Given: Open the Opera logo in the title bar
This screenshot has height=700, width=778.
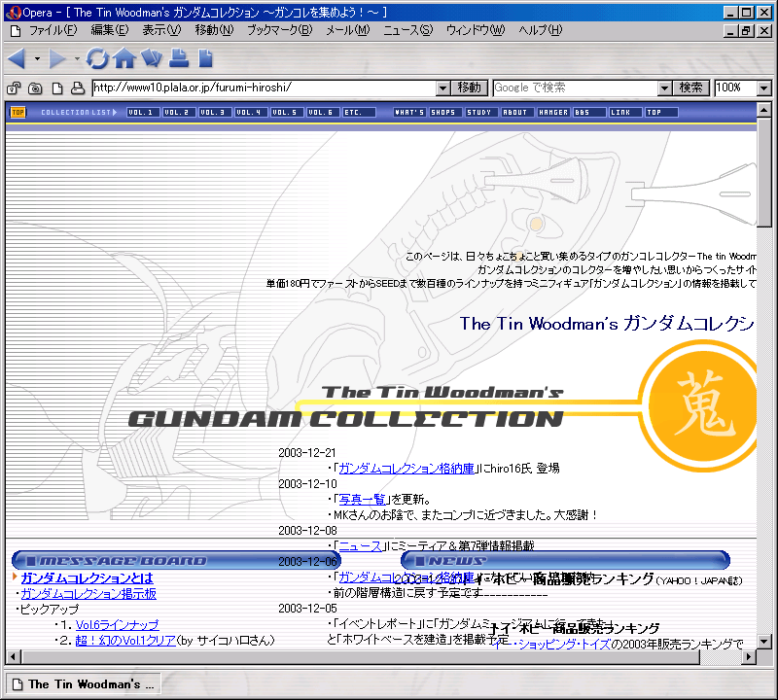Looking at the screenshot, I should pos(14,13).
